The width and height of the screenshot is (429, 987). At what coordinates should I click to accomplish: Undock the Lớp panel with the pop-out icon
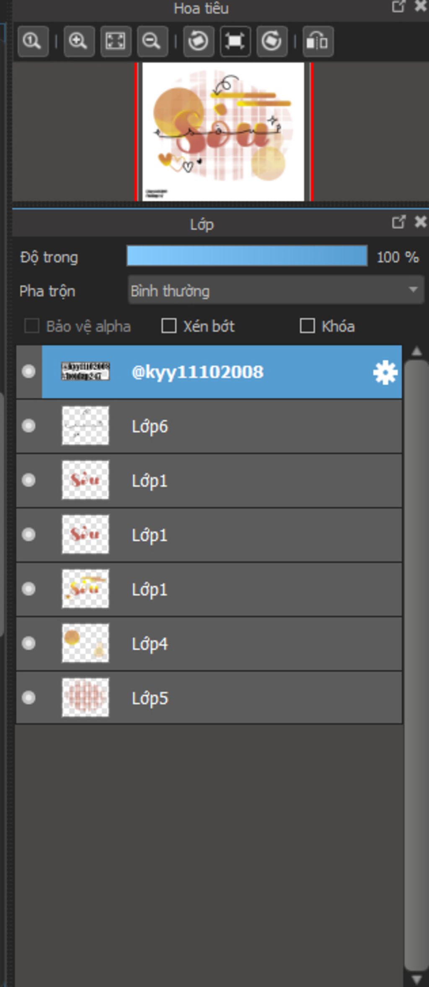click(398, 222)
